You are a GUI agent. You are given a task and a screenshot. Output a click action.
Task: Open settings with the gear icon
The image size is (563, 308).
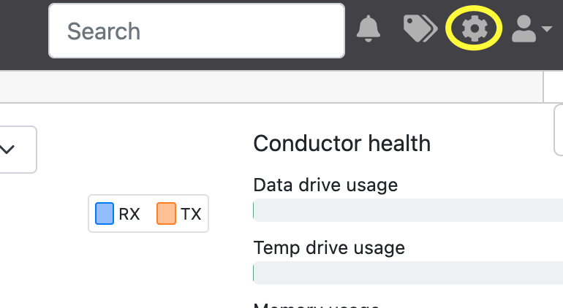[474, 29]
